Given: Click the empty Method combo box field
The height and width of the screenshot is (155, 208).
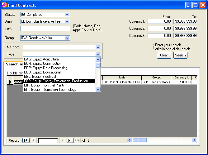Looking at the screenshot, I should pyautogui.click(x=62, y=47).
